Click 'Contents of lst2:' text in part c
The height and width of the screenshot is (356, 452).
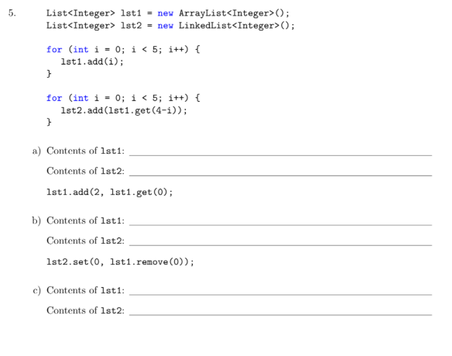pos(86,311)
